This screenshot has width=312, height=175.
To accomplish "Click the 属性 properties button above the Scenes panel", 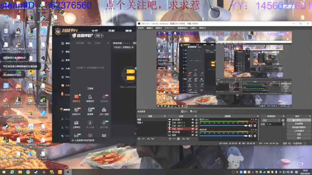I will 184,111.
